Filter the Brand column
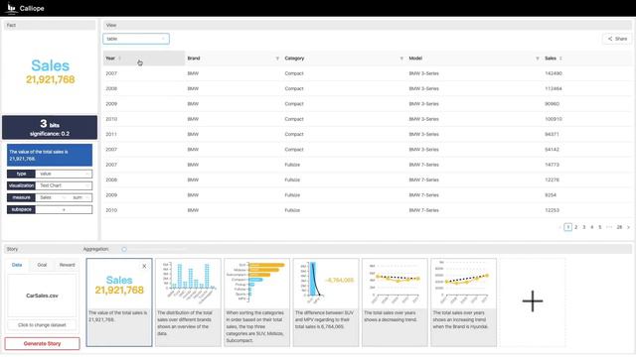The image size is (636, 357). [x=277, y=59]
